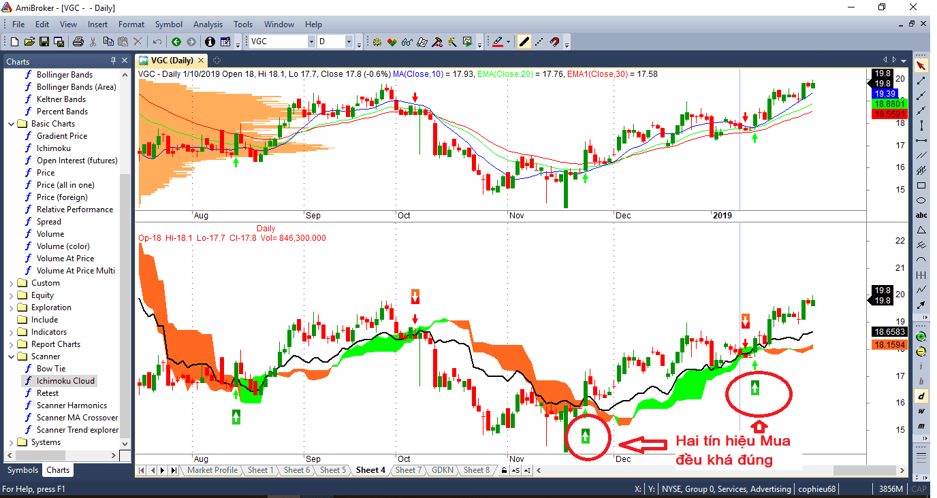Screen dimensions: 937x498
Task: Select the triangle drawing tool
Action: pos(921,230)
